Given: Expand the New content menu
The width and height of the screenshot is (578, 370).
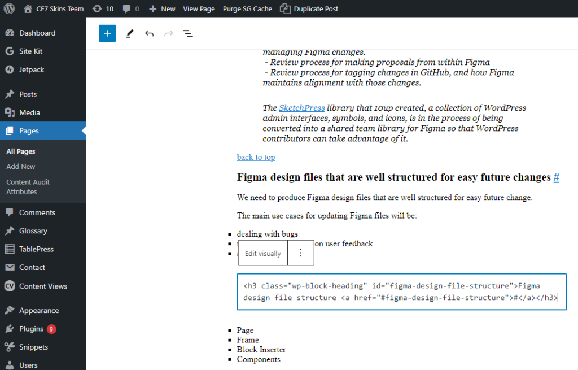Looking at the screenshot, I should click(x=162, y=8).
